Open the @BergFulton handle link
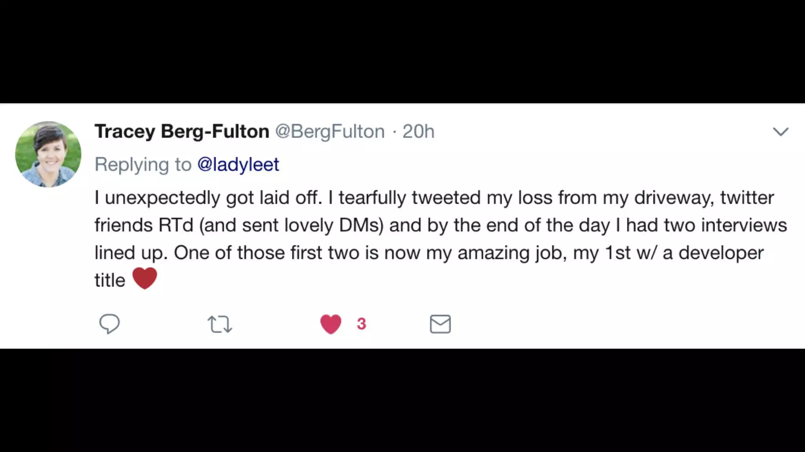Image resolution: width=805 pixels, height=452 pixels. click(330, 131)
